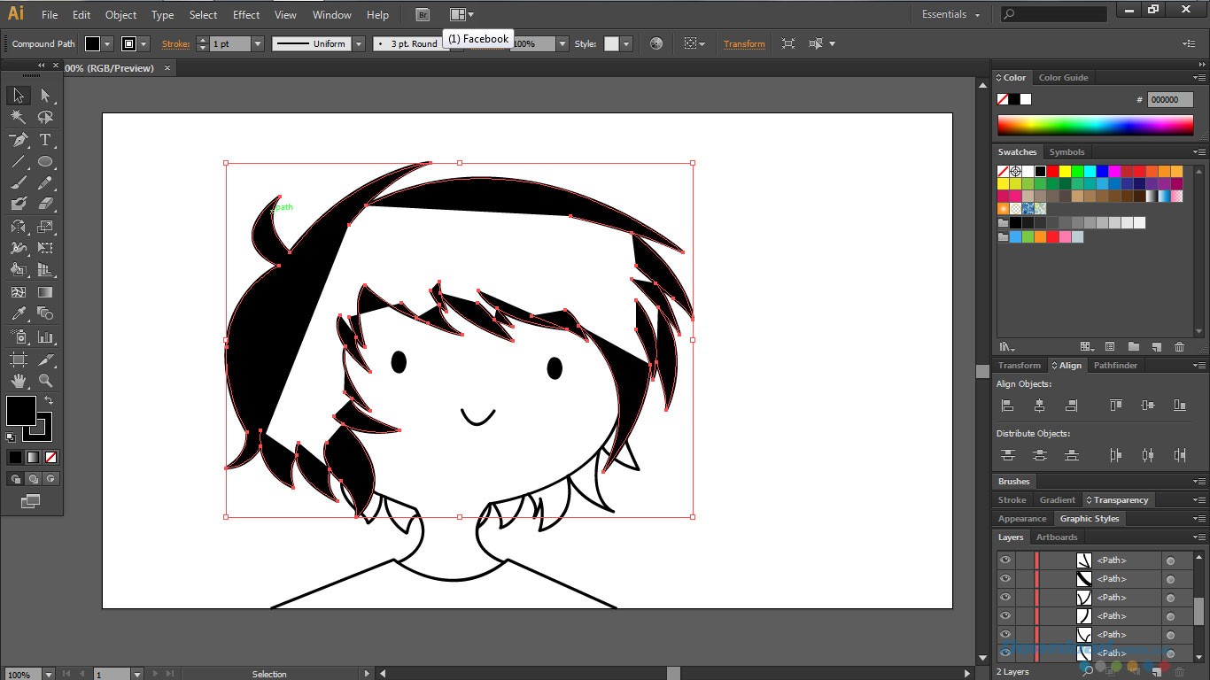Select the Magic Wand tool
The width and height of the screenshot is (1210, 680).
tap(18, 118)
